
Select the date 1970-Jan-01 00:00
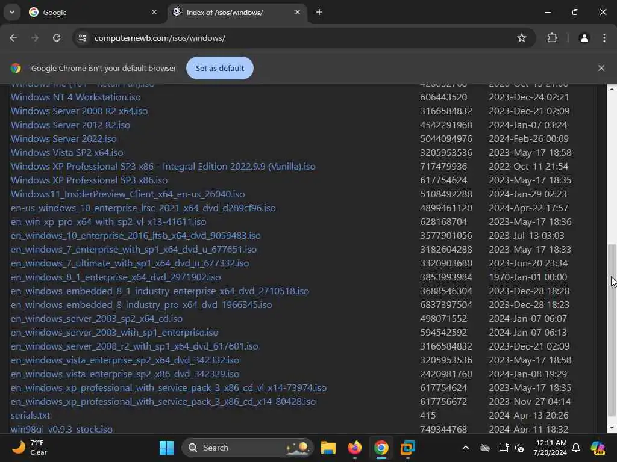pos(528,277)
